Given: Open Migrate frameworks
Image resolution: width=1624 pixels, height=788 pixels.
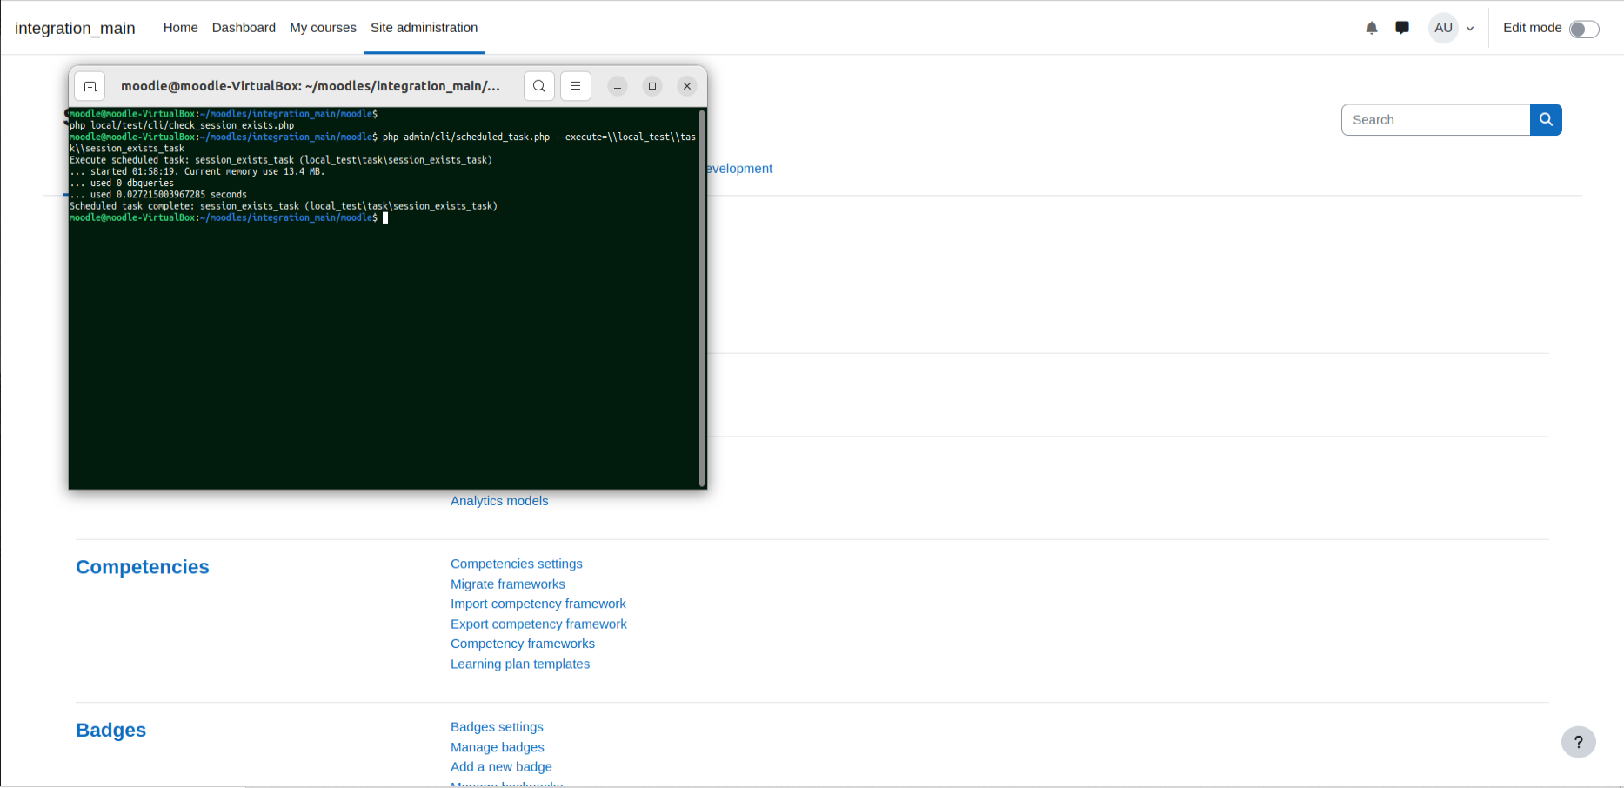Looking at the screenshot, I should tap(508, 584).
